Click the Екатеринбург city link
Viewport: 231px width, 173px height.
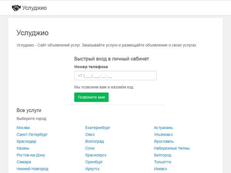[x=98, y=128]
